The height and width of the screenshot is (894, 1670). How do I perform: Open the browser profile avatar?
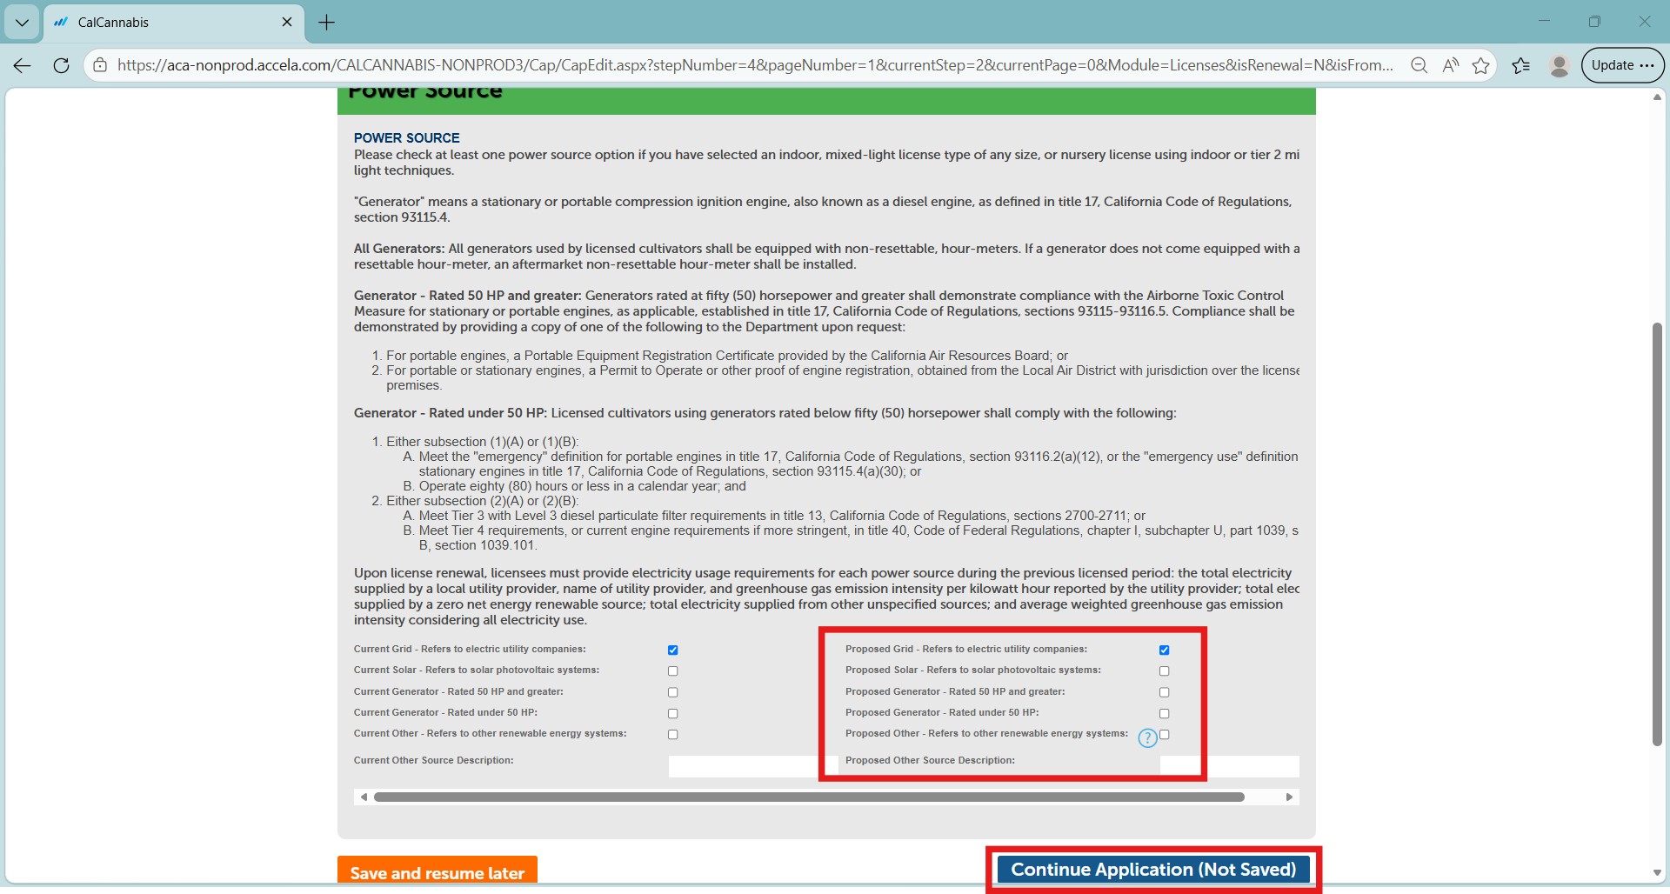click(x=1560, y=65)
